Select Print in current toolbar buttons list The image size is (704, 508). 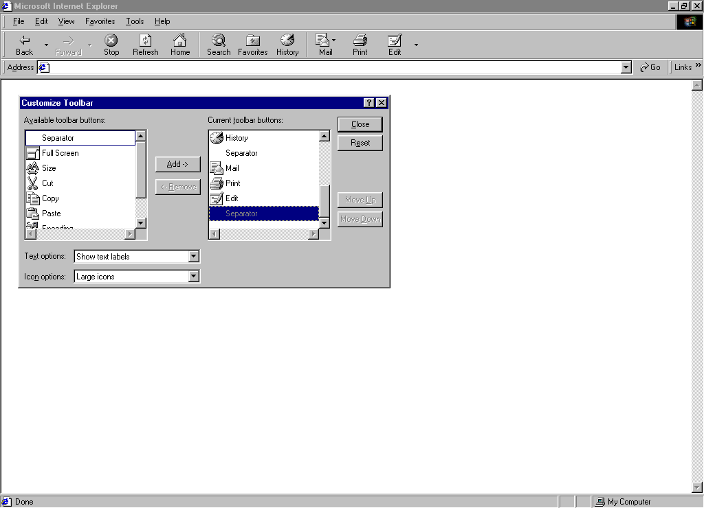tap(264, 183)
